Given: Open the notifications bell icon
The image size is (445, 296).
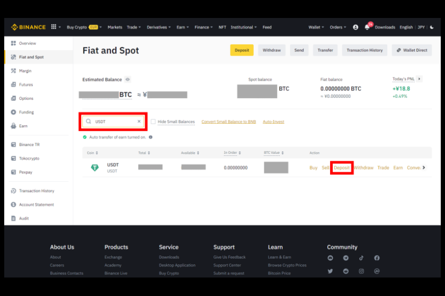Looking at the screenshot, I should [x=367, y=27].
